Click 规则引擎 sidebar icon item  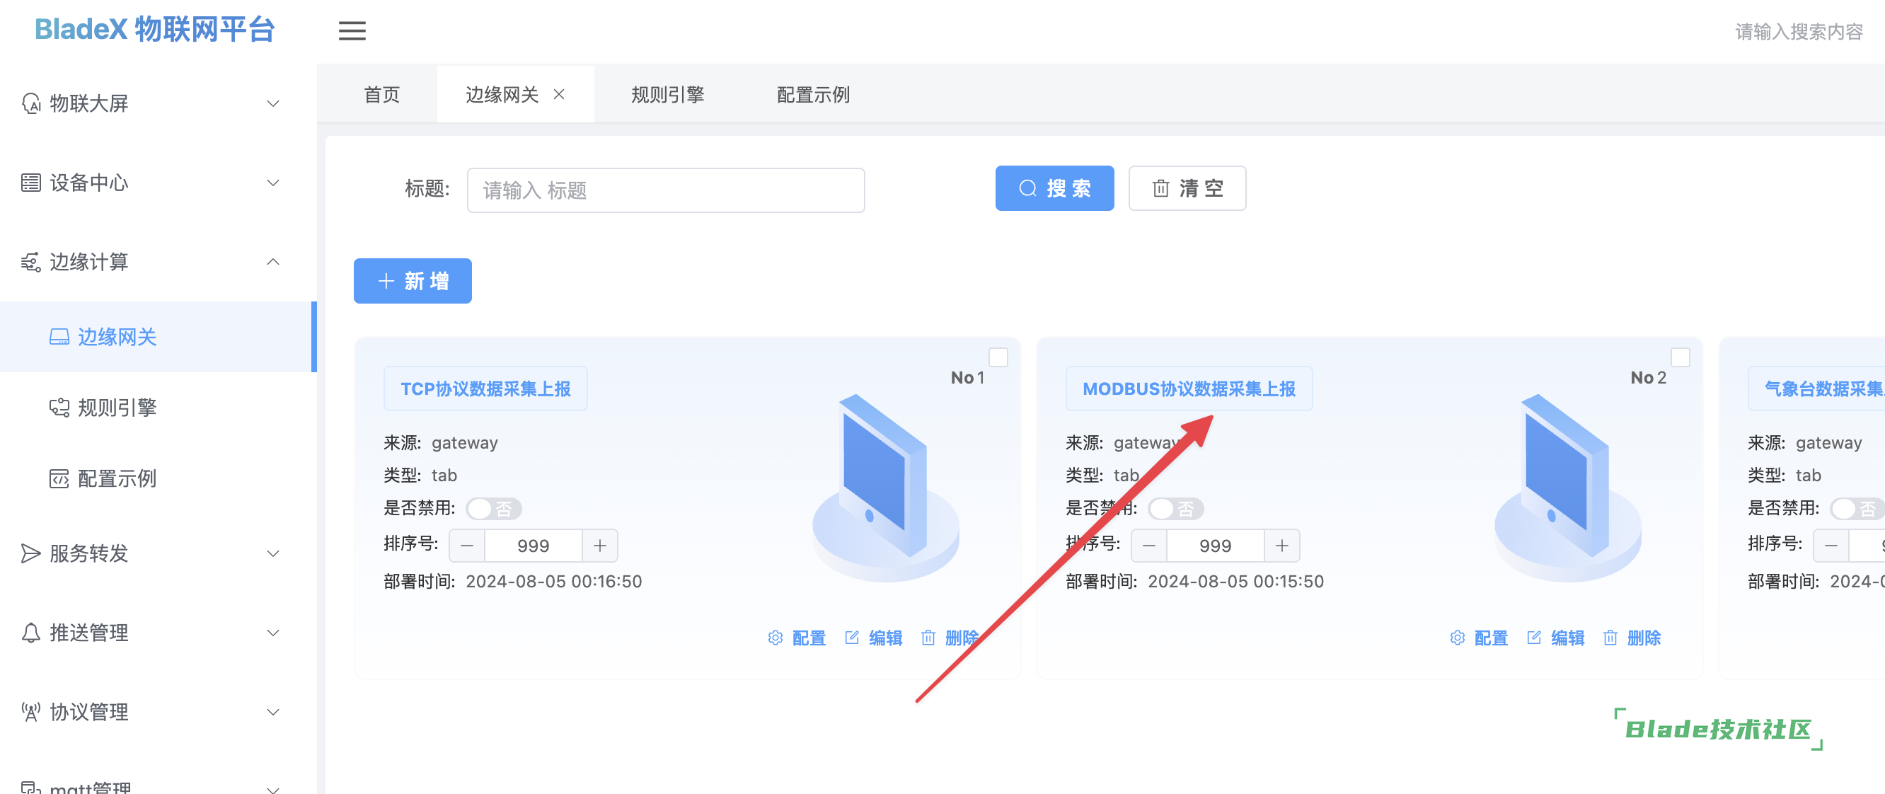pyautogui.click(x=59, y=408)
